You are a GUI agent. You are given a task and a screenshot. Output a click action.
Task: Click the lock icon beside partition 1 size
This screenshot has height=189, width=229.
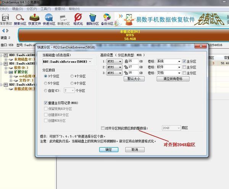coord(126,61)
